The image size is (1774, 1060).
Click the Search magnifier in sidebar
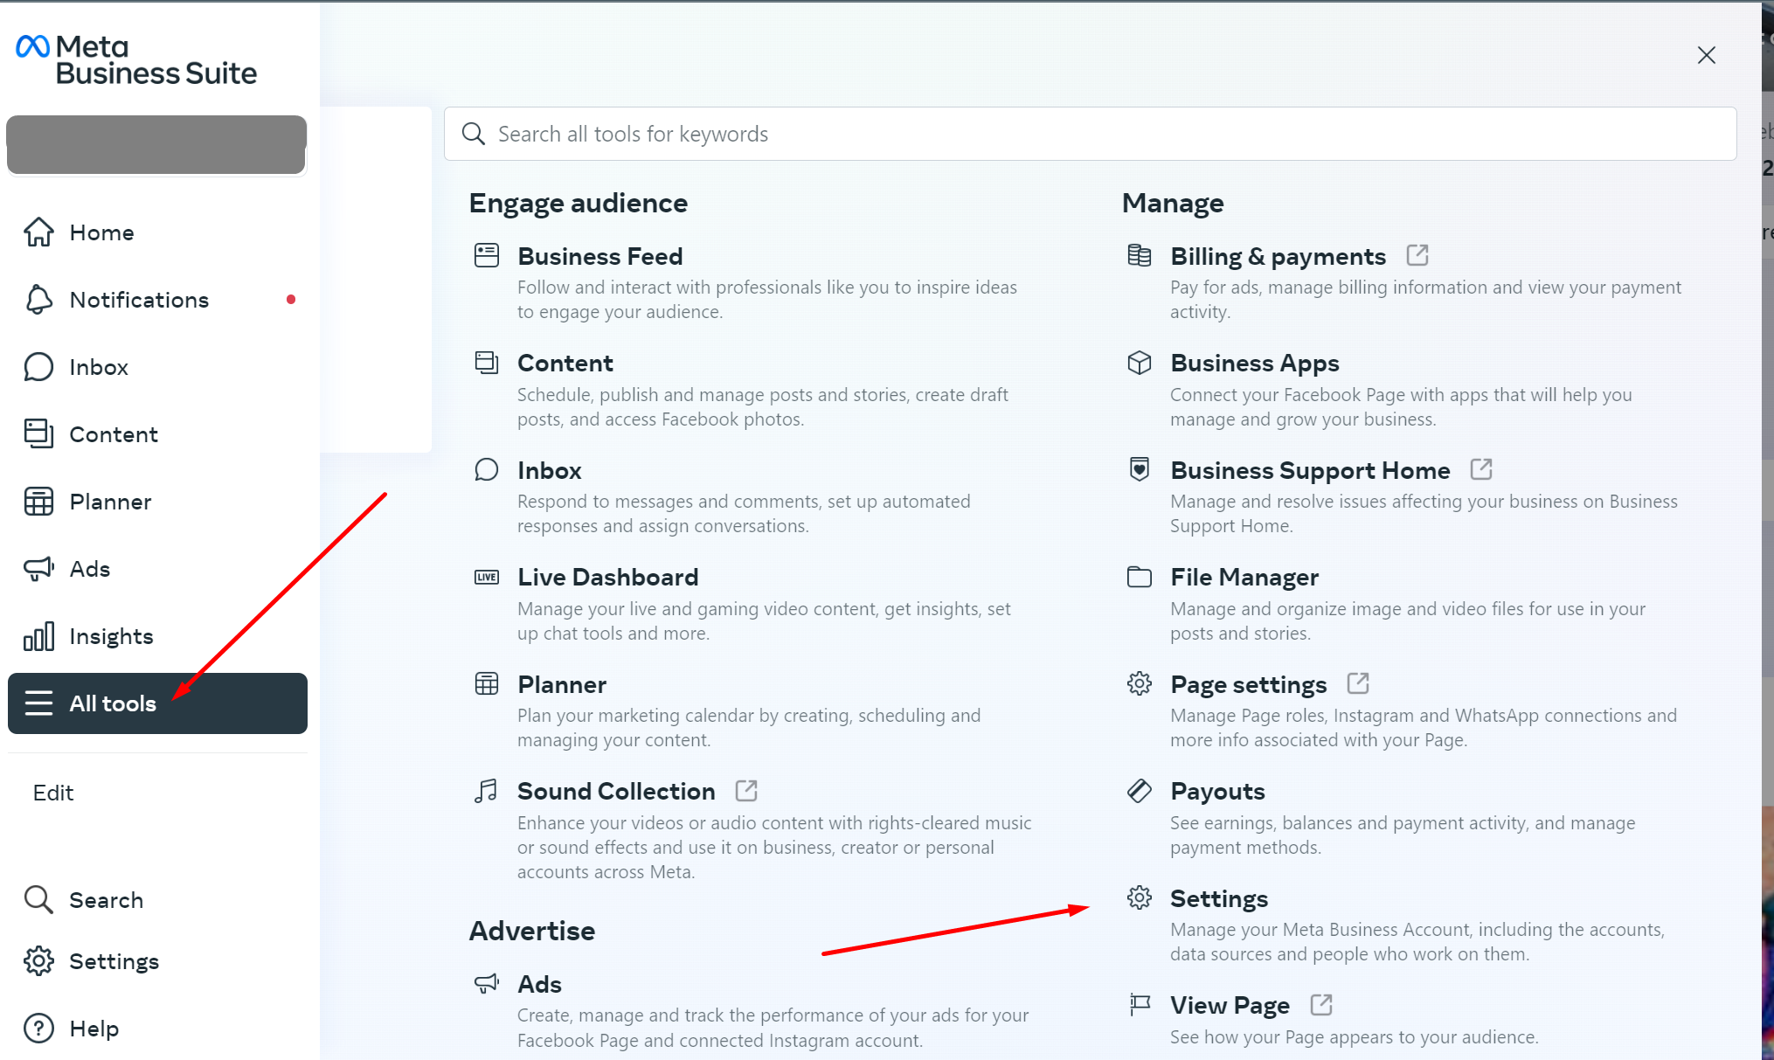(38, 899)
